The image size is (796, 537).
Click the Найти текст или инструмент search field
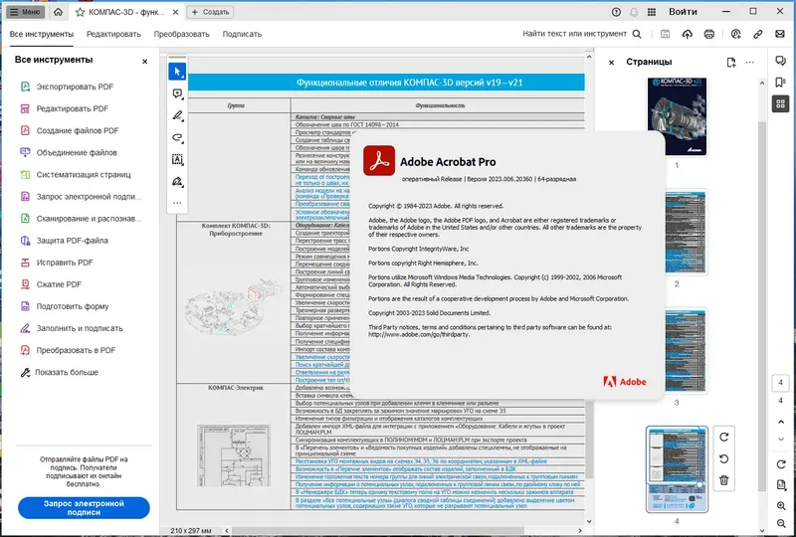coord(582,34)
